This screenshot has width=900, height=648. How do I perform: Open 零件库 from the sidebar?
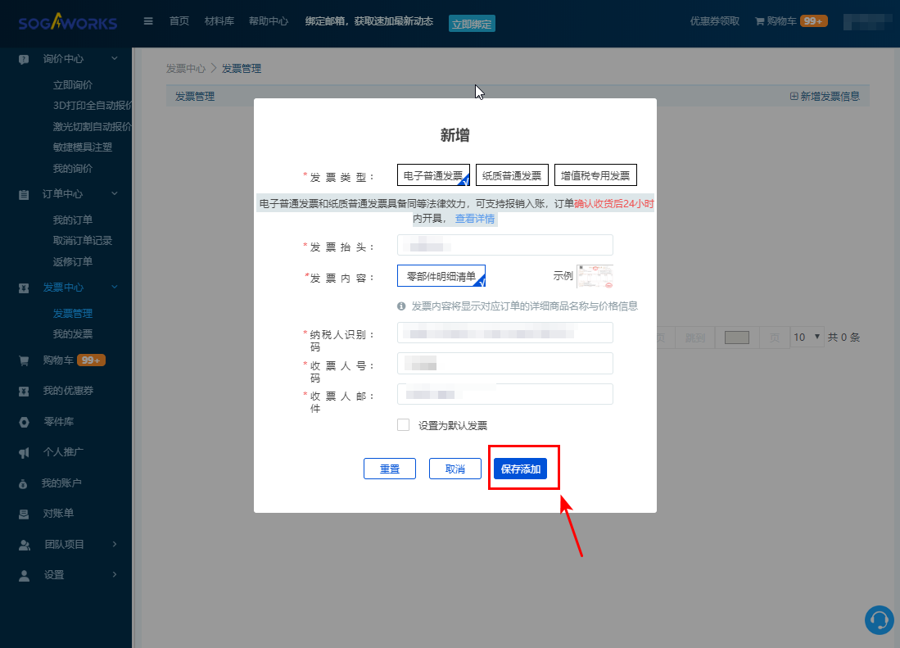(x=58, y=422)
